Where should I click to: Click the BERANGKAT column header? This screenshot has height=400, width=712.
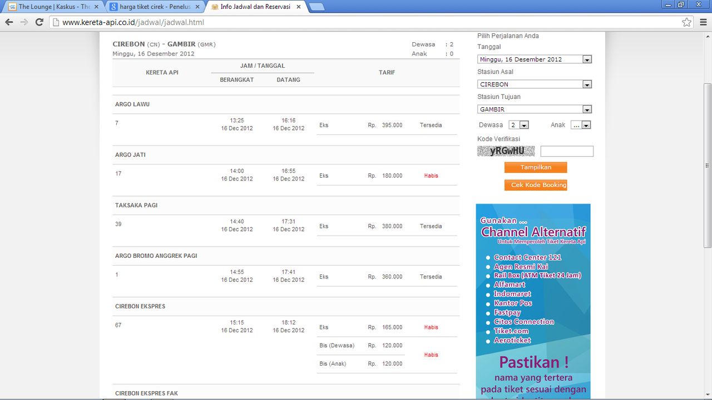[237, 79]
